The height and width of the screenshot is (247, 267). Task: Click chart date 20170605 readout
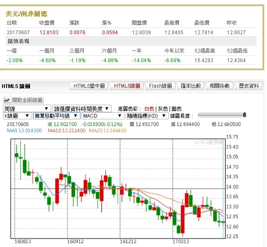click(18, 124)
